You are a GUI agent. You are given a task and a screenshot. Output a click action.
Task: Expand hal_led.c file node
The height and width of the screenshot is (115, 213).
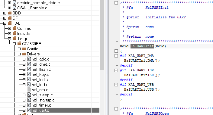click(24, 85)
